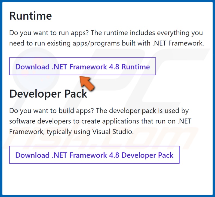Select the Runtime heading text
This screenshot has width=215, height=197.
[30, 16]
